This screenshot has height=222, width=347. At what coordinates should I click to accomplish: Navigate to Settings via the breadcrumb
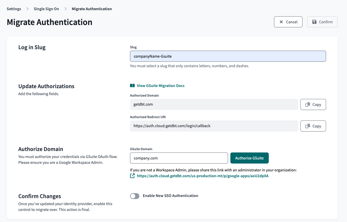14,9
